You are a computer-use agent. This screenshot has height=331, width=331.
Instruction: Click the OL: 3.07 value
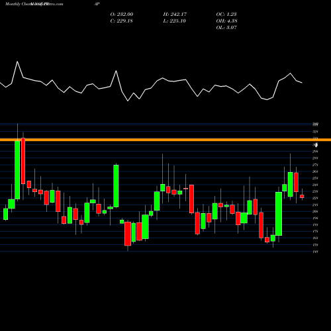tap(226, 27)
